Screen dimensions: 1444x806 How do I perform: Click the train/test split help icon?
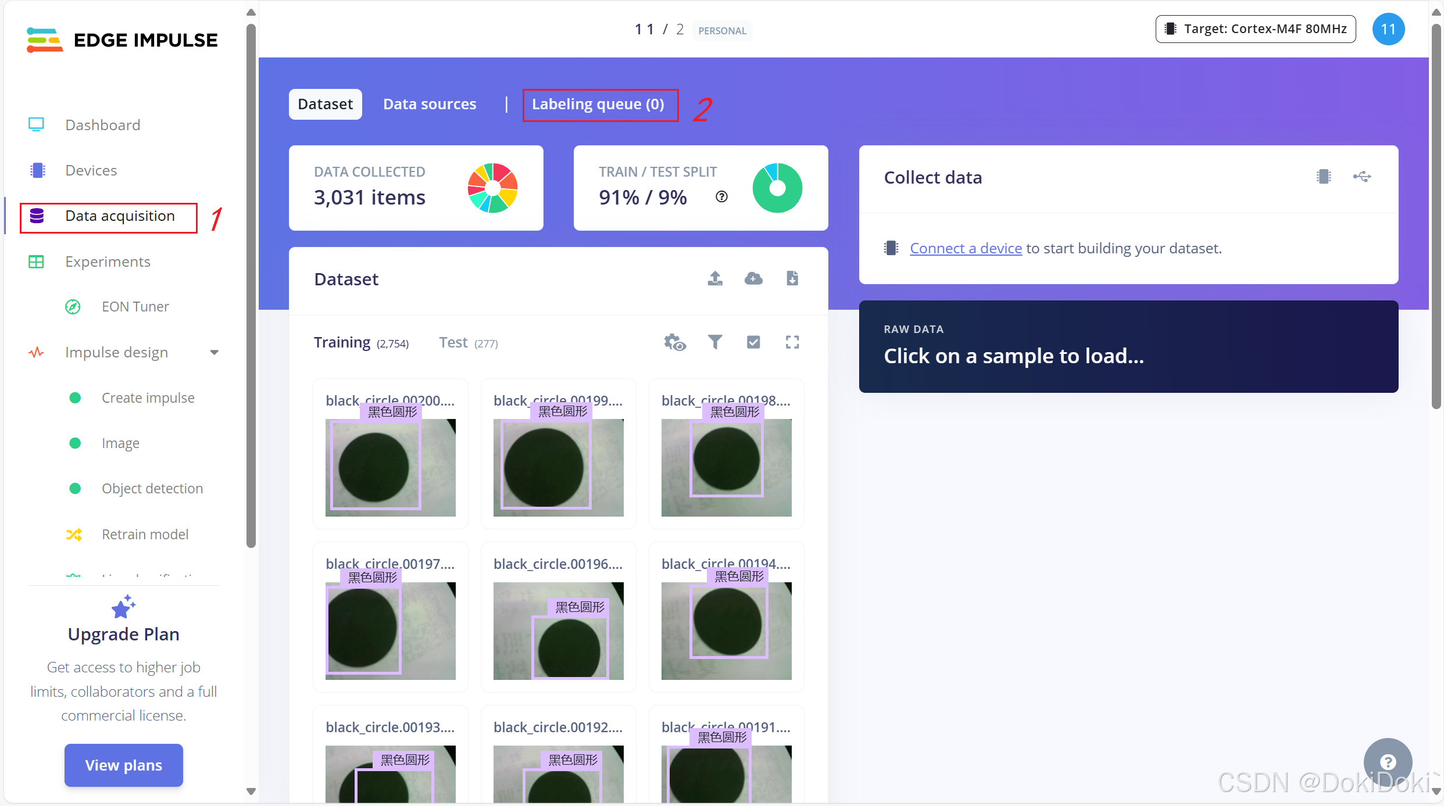(721, 197)
